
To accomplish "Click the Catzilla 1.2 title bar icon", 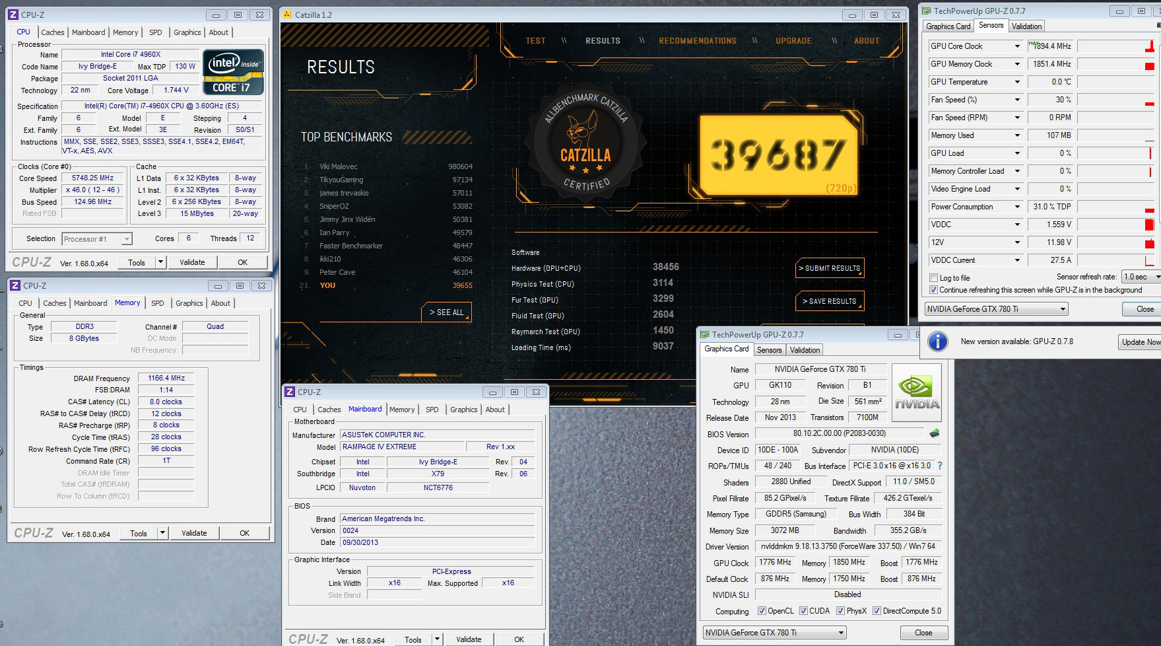I will pyautogui.click(x=286, y=15).
